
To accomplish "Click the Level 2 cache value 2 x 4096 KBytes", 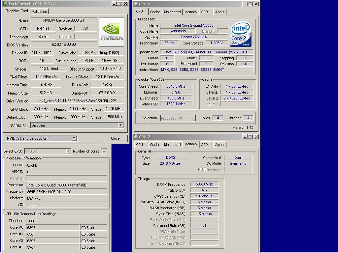I will [x=237, y=98].
